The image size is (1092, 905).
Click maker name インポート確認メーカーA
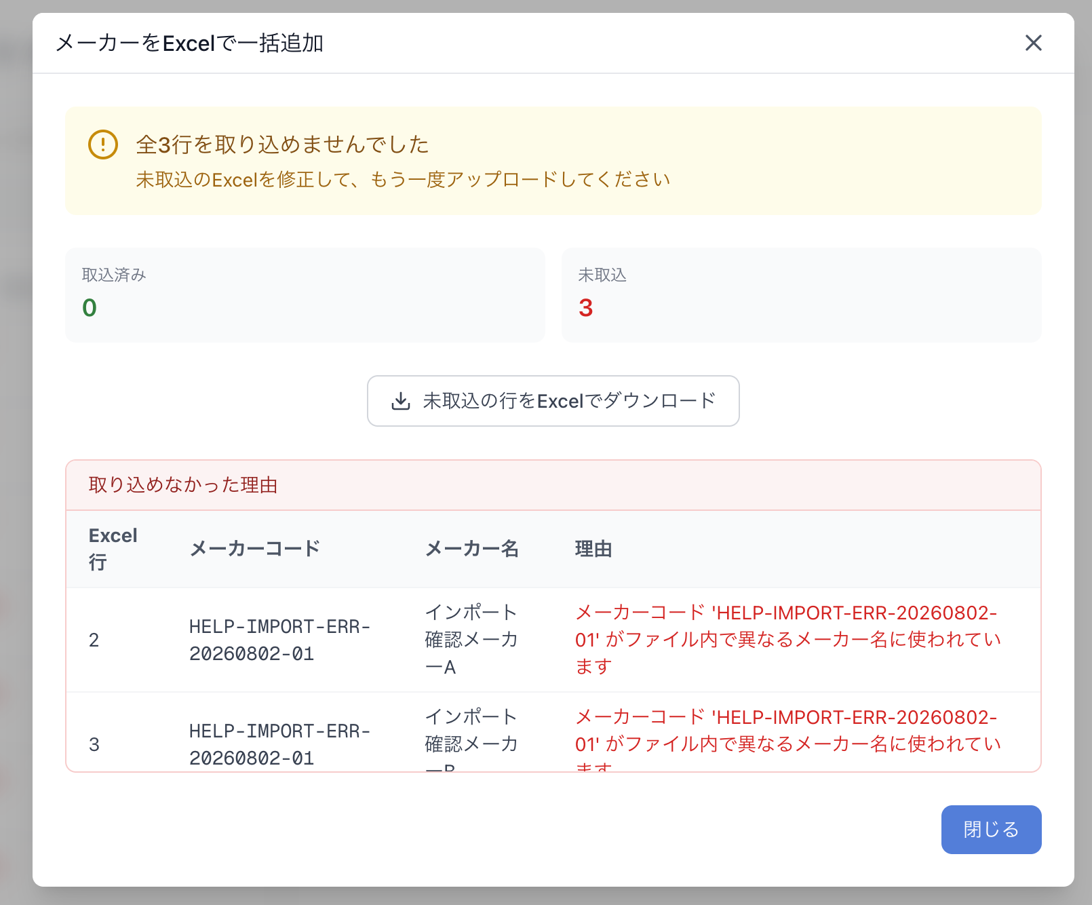(x=471, y=640)
